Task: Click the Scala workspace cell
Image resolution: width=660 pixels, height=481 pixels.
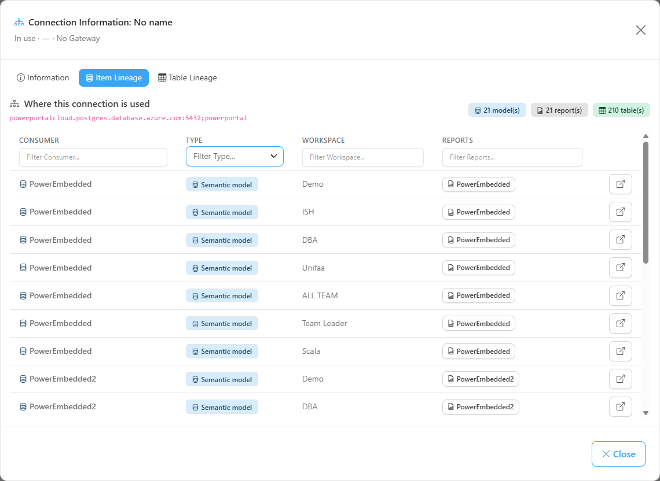Action: [x=311, y=351]
